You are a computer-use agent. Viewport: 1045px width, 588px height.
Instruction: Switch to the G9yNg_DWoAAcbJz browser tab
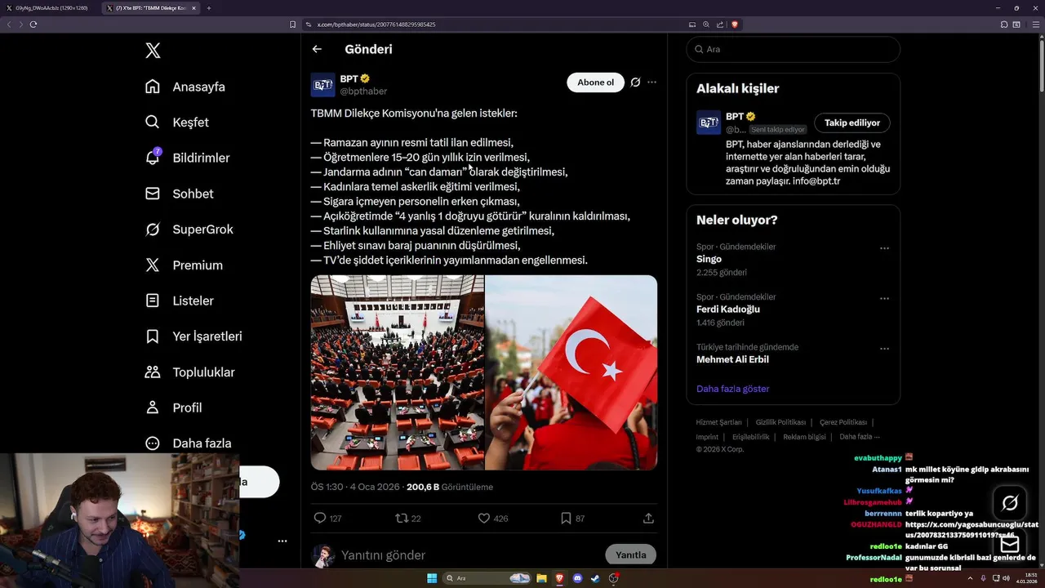pos(51,8)
